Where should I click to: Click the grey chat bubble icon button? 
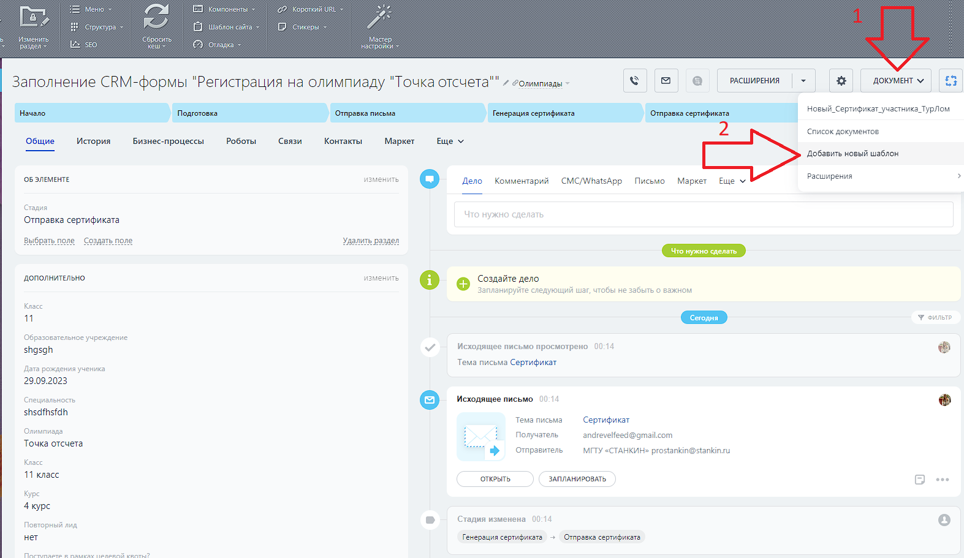pos(697,80)
